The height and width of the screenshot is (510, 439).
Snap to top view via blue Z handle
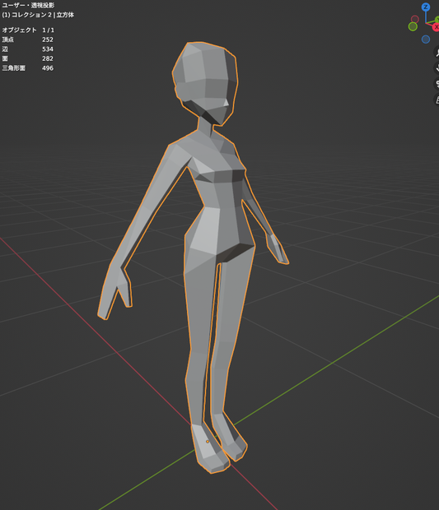click(x=425, y=7)
